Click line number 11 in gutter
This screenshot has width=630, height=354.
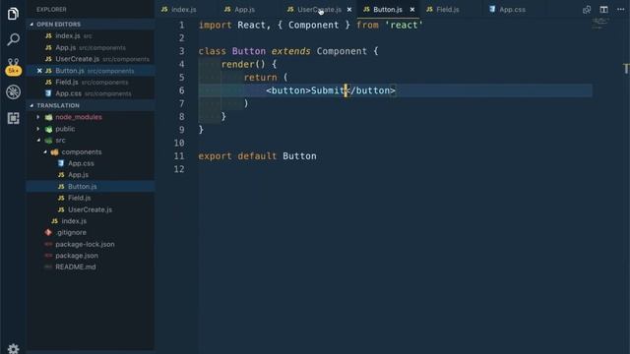point(179,155)
